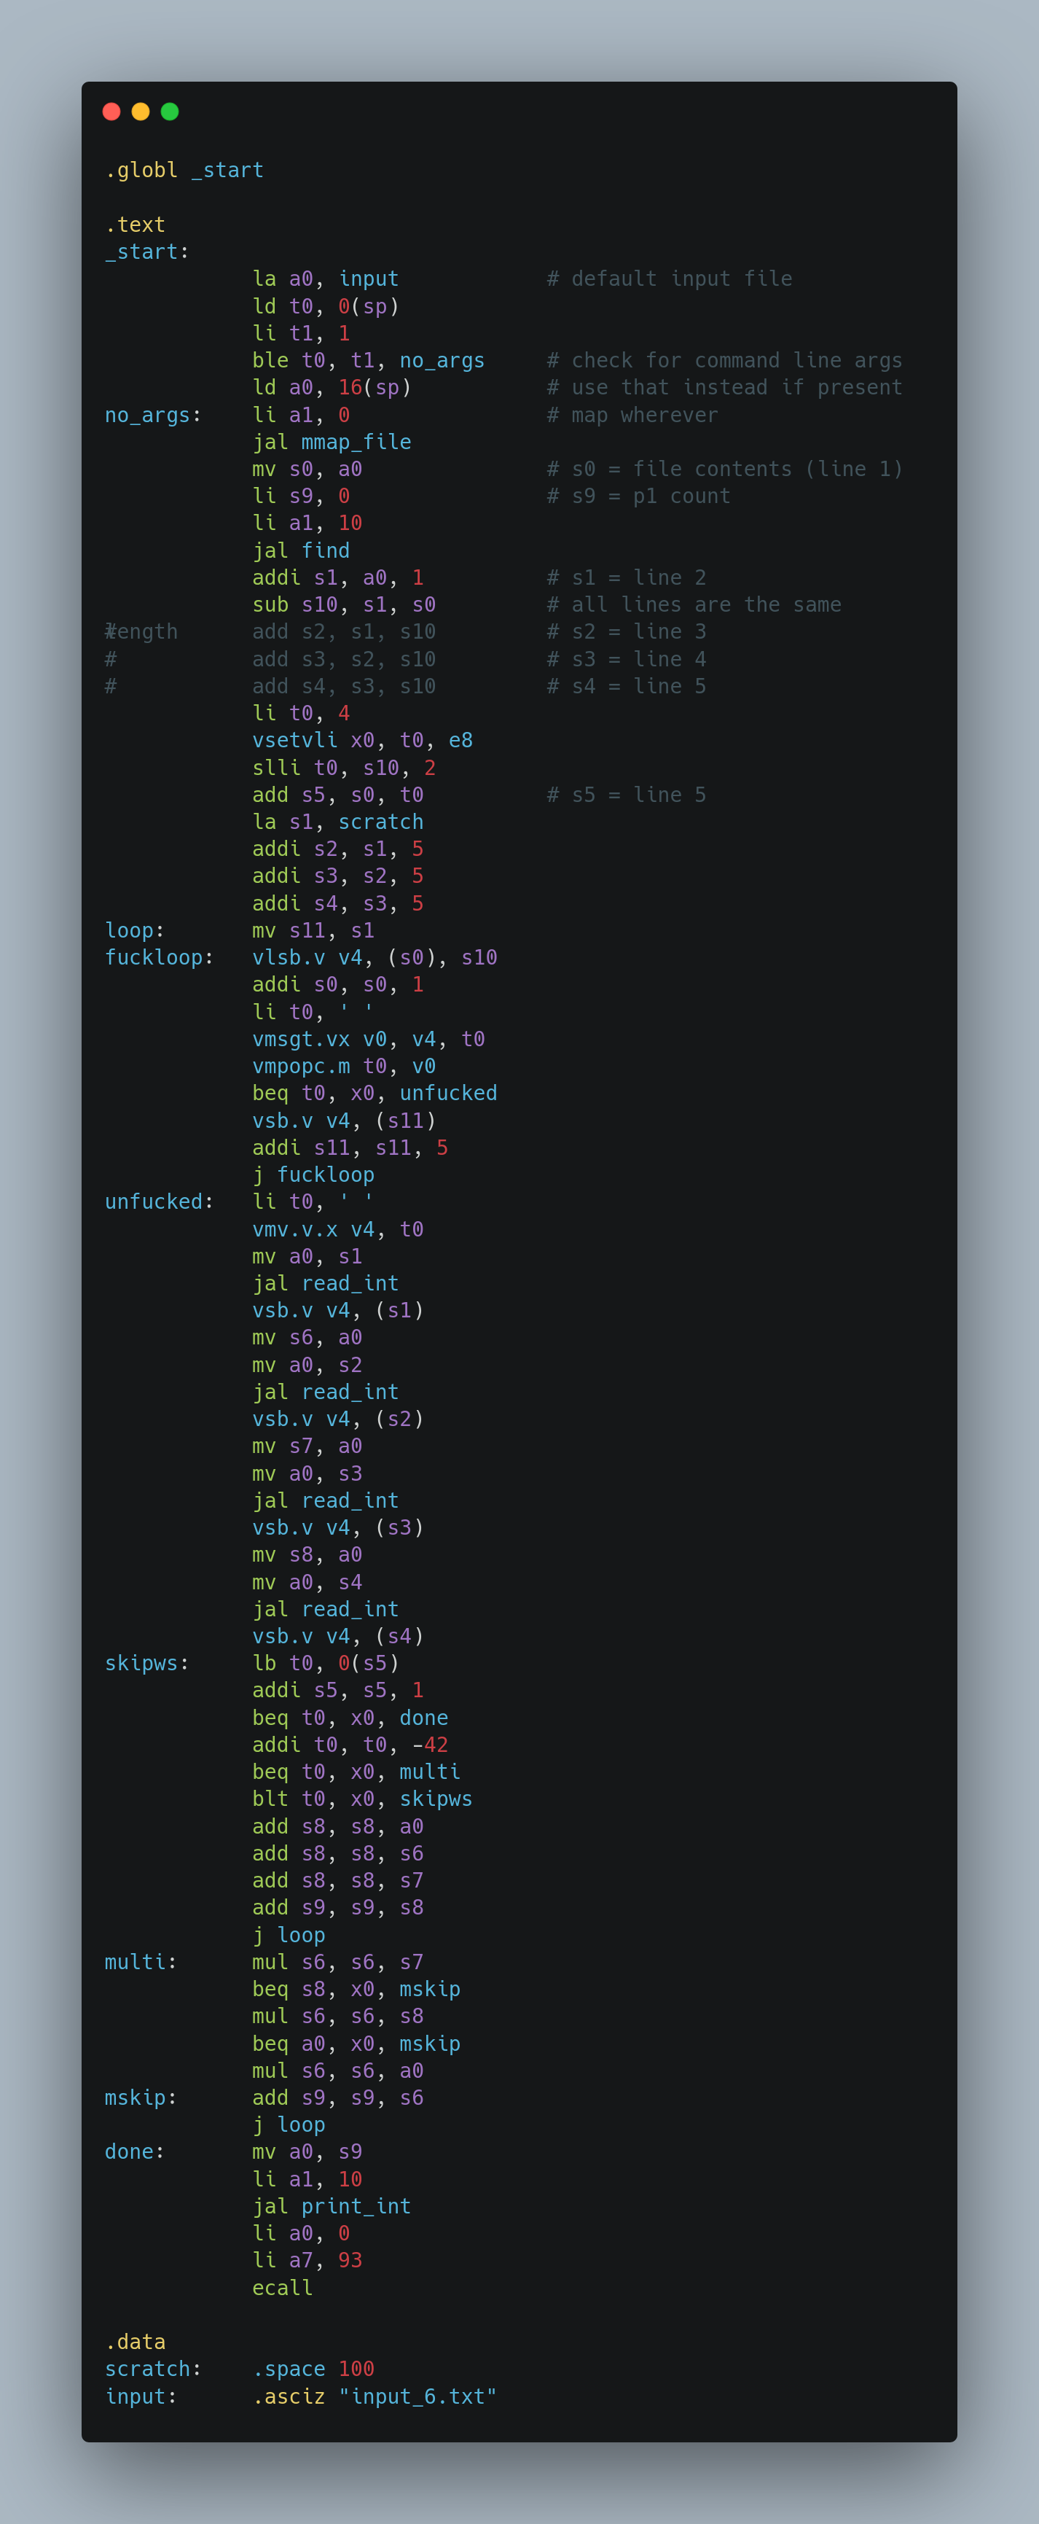
Task: Select the branch "blt t0, x0, skipws"
Action: tap(362, 1799)
